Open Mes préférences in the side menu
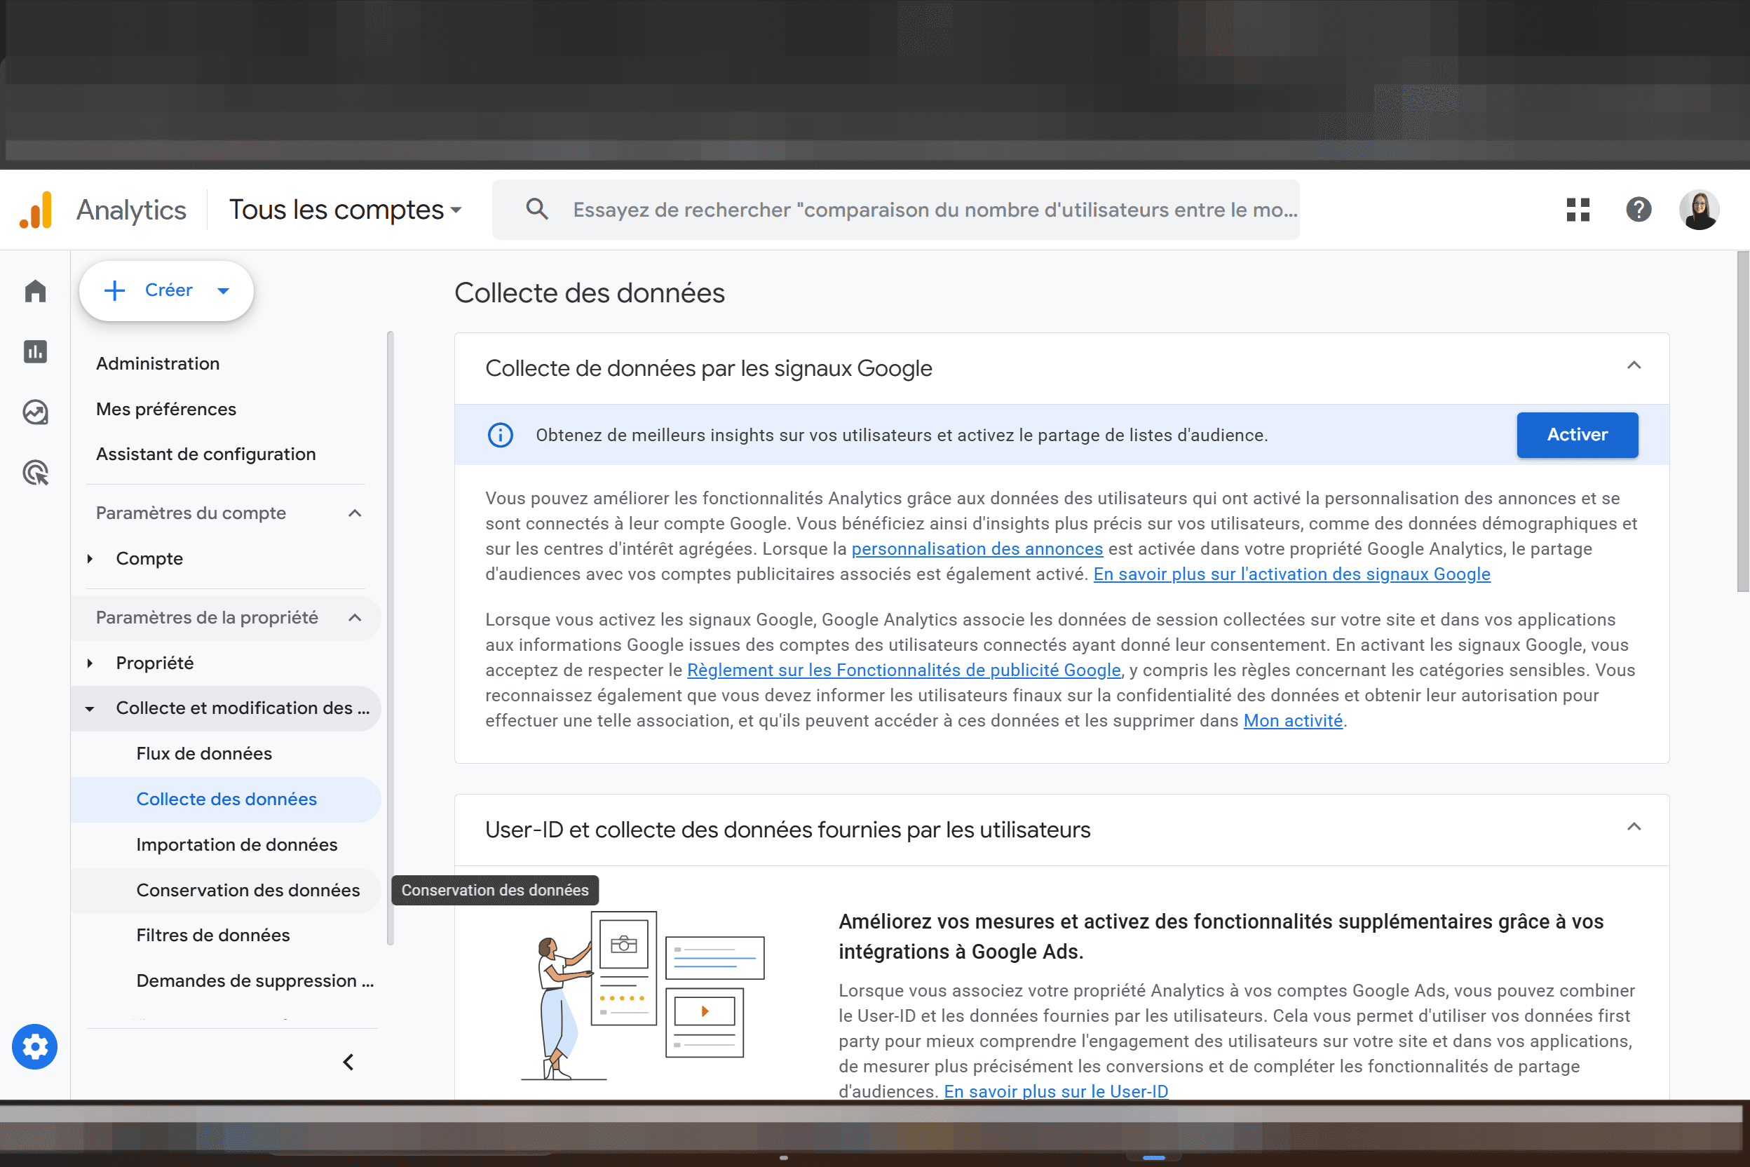Screen dimensions: 1750x1167 [166, 409]
